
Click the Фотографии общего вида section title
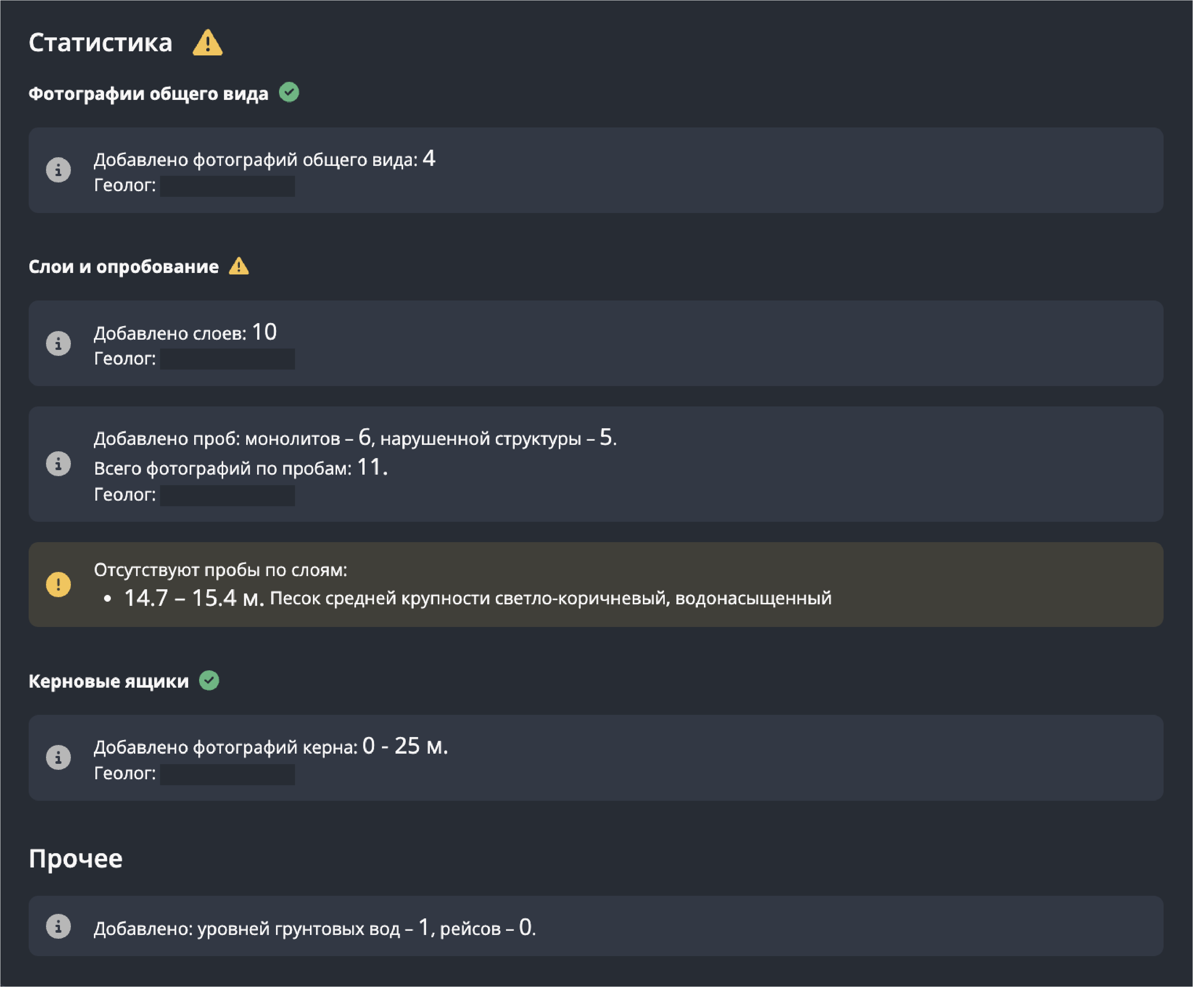pyautogui.click(x=148, y=94)
